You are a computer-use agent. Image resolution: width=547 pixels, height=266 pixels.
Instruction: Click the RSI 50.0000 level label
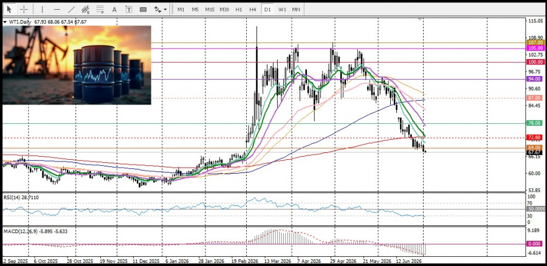pos(535,209)
